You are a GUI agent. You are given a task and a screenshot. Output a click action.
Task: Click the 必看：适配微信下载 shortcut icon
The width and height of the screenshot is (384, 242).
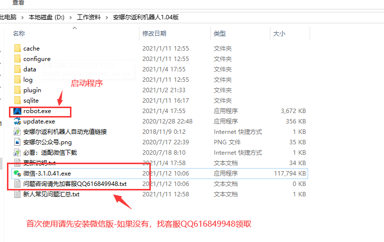(x=17, y=152)
